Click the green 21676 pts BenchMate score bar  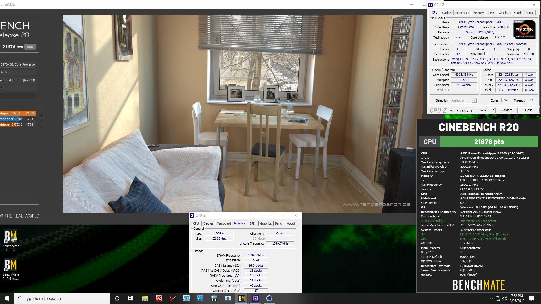[489, 142]
